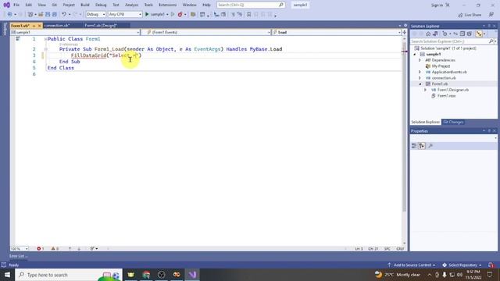Click the bookmark toggle icon in toolbar

pyautogui.click(x=248, y=14)
